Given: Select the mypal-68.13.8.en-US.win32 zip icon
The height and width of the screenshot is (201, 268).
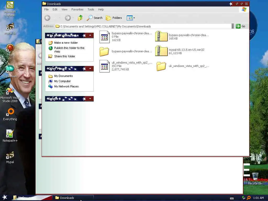Looking at the screenshot, I should point(161,51).
